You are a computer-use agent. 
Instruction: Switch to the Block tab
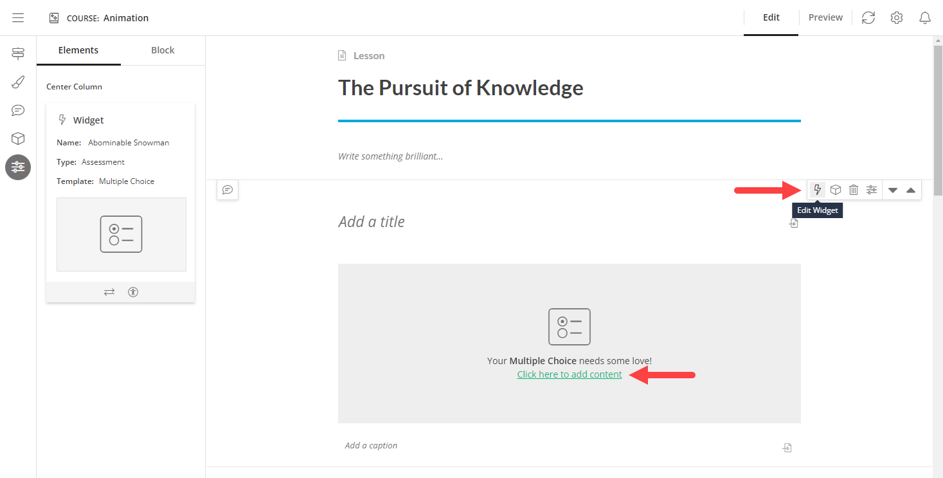162,50
